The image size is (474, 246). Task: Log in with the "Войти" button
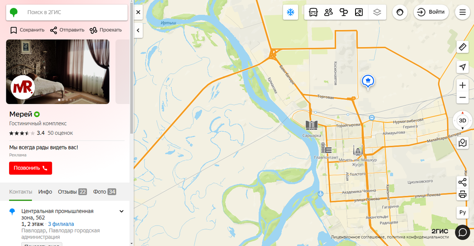[431, 12]
